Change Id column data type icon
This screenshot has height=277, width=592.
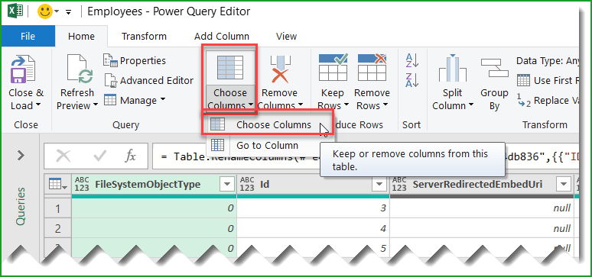pyautogui.click(x=247, y=185)
